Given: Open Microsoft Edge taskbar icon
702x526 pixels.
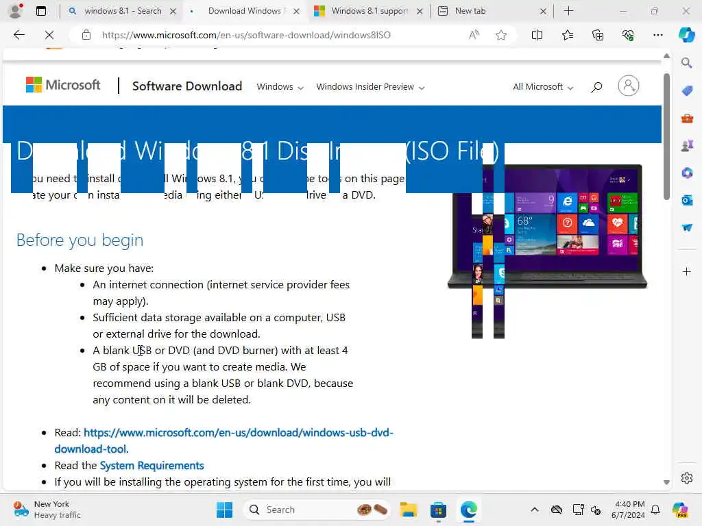Looking at the screenshot, I should 468,510.
